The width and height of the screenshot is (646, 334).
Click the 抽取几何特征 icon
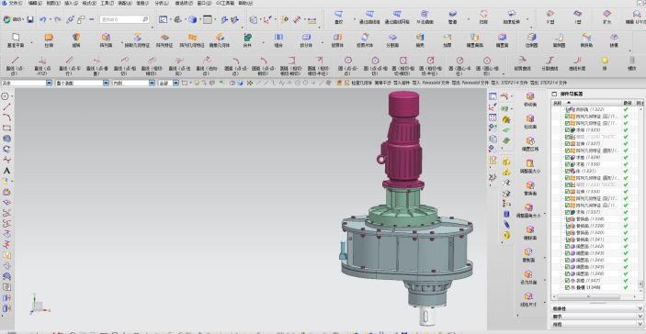138,39
